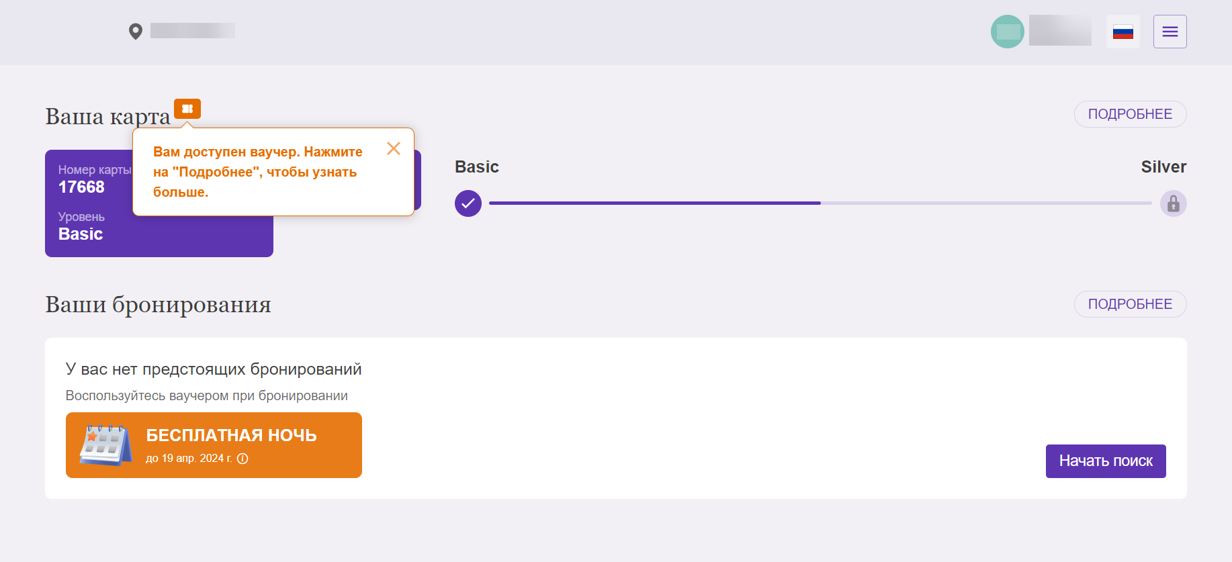The width and height of the screenshot is (1232, 562).
Task: Click the calendar icon on free night voucher
Action: [106, 444]
